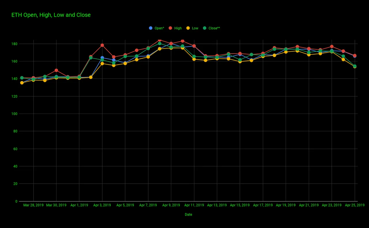Click the green Close point on Apr 8
Screen dimensions: 369x228
pos(159,44)
